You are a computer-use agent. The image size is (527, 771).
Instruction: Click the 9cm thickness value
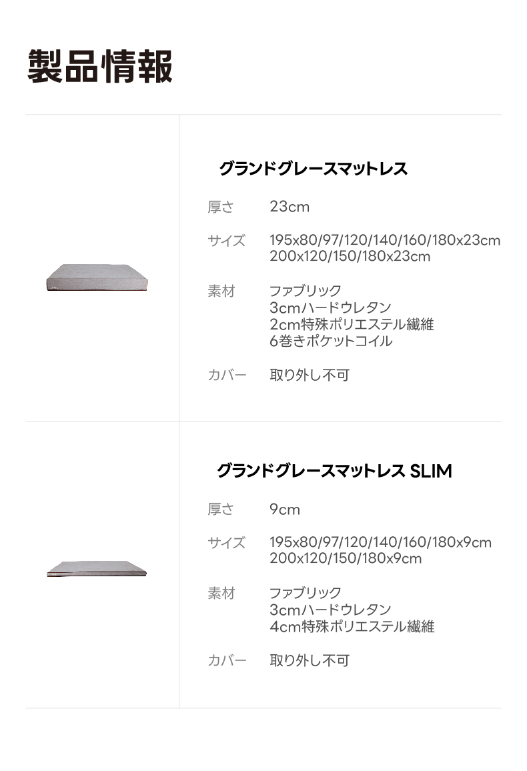coord(285,510)
